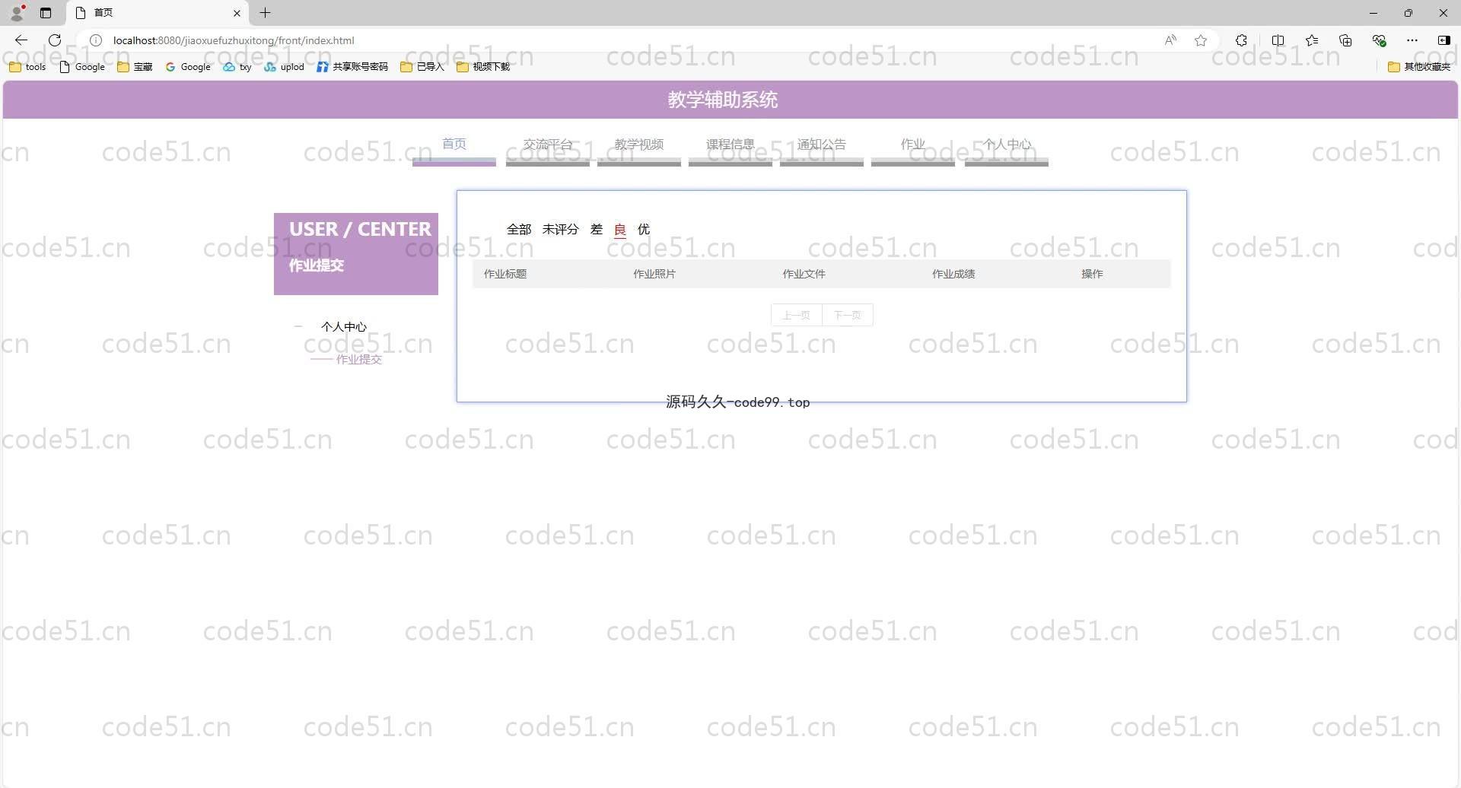Click the 作业文件 column header
The height and width of the screenshot is (788, 1461).
[x=804, y=274]
